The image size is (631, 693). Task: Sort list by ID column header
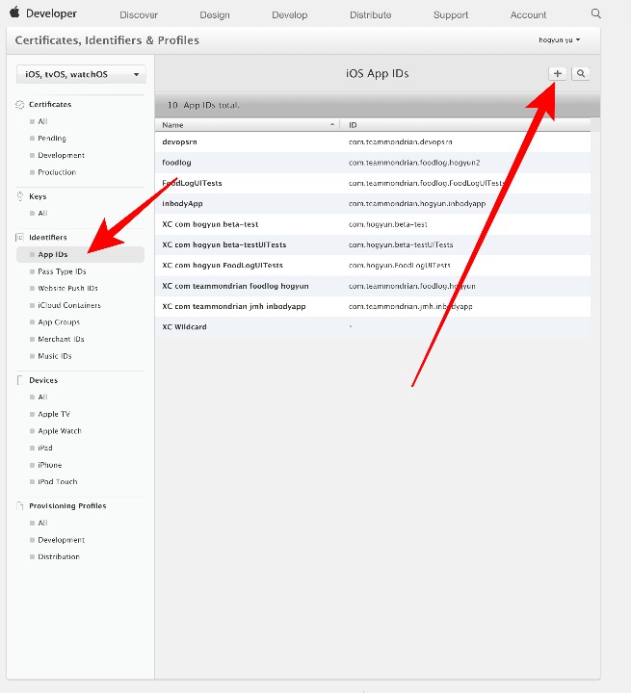tap(465, 125)
